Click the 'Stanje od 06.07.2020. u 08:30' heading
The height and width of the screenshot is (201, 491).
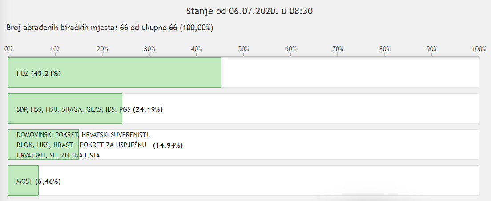click(x=250, y=12)
